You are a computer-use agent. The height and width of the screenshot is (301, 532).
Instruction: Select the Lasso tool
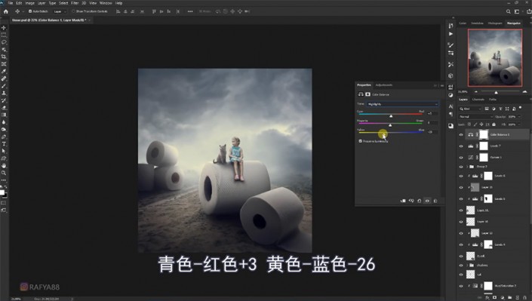pos(4,42)
